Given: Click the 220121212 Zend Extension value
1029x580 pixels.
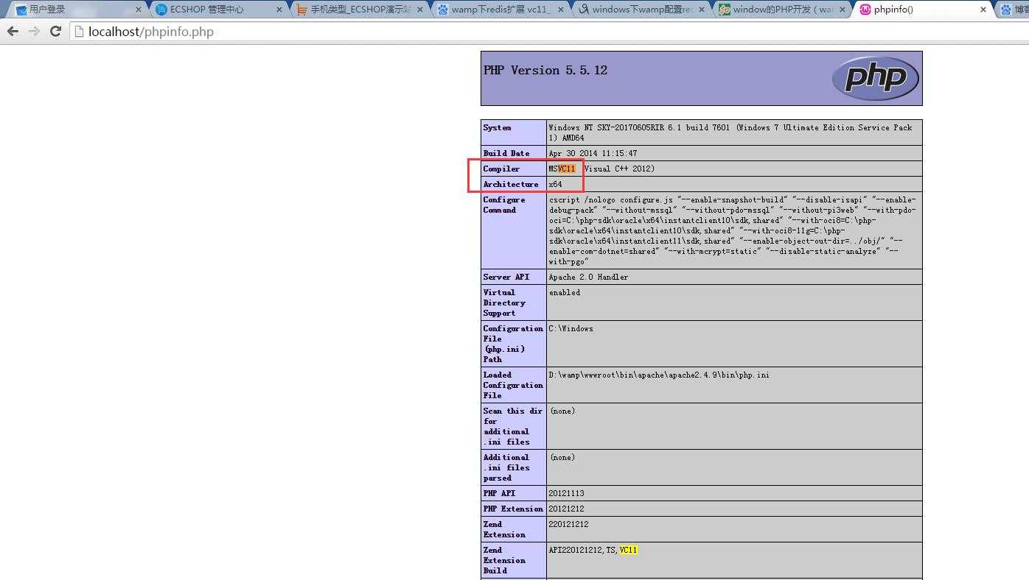Looking at the screenshot, I should pyautogui.click(x=568, y=525).
